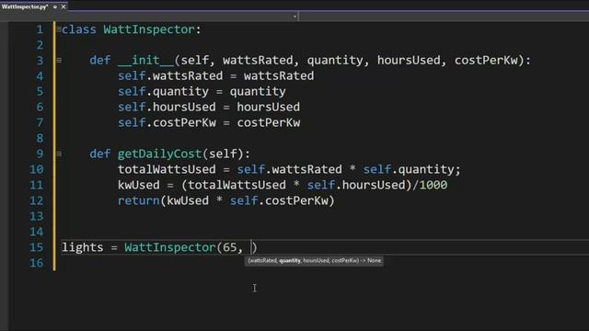Click 'self.costPerKw' on line 7

tap(167, 122)
